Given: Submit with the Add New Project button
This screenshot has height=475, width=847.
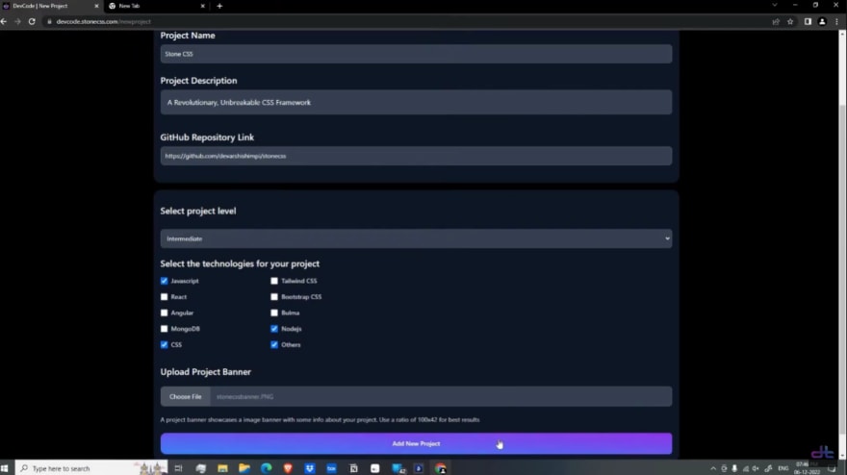Looking at the screenshot, I should click(416, 443).
